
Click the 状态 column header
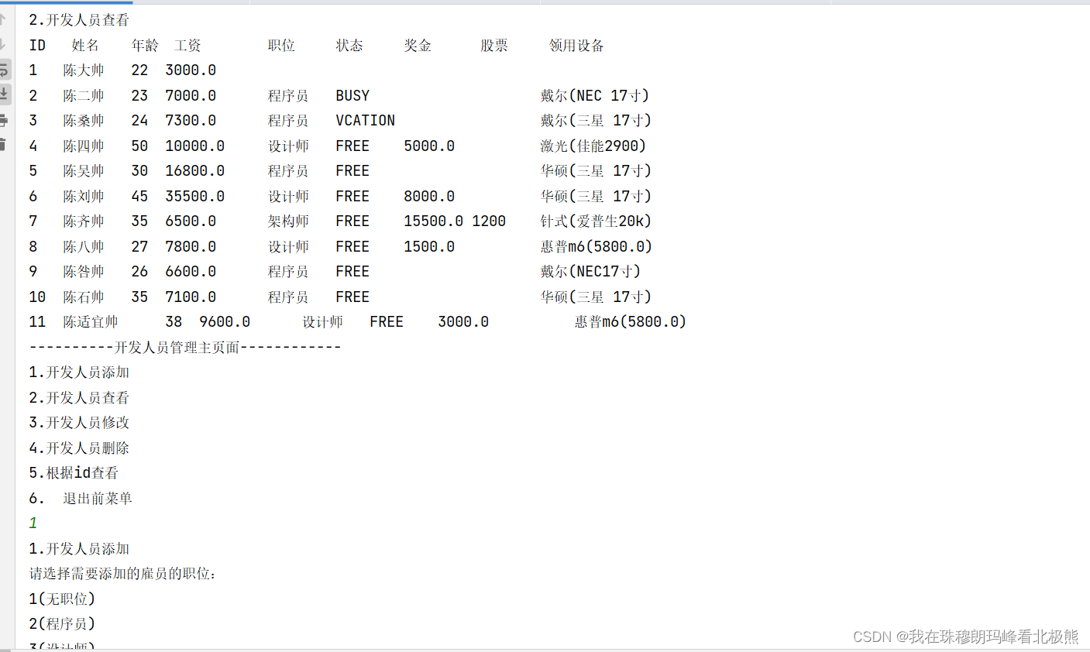coord(349,45)
